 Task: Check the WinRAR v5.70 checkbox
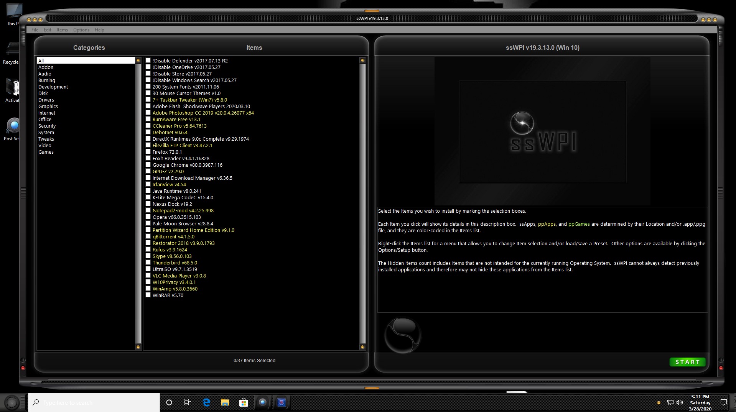pos(148,295)
